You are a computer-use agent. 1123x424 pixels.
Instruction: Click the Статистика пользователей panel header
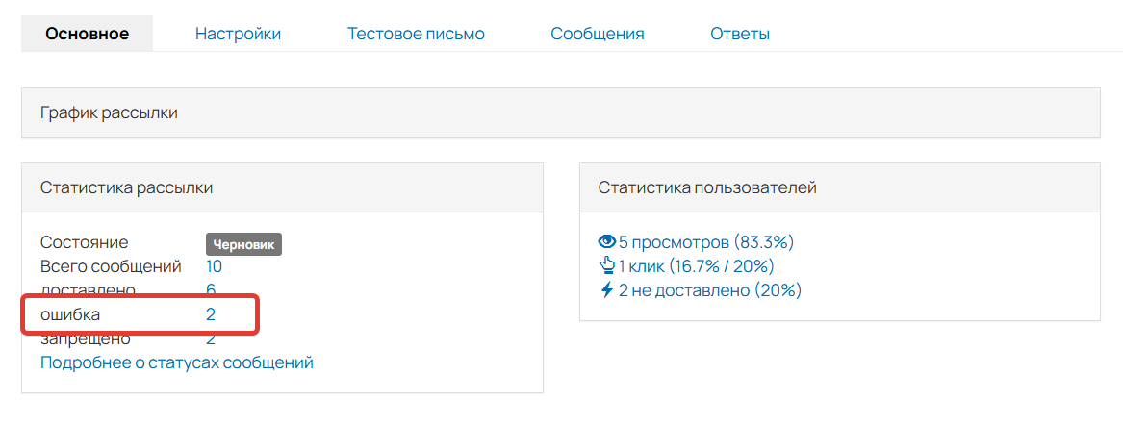pyautogui.click(x=839, y=188)
